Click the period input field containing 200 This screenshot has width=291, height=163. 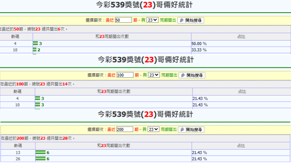[124, 129]
